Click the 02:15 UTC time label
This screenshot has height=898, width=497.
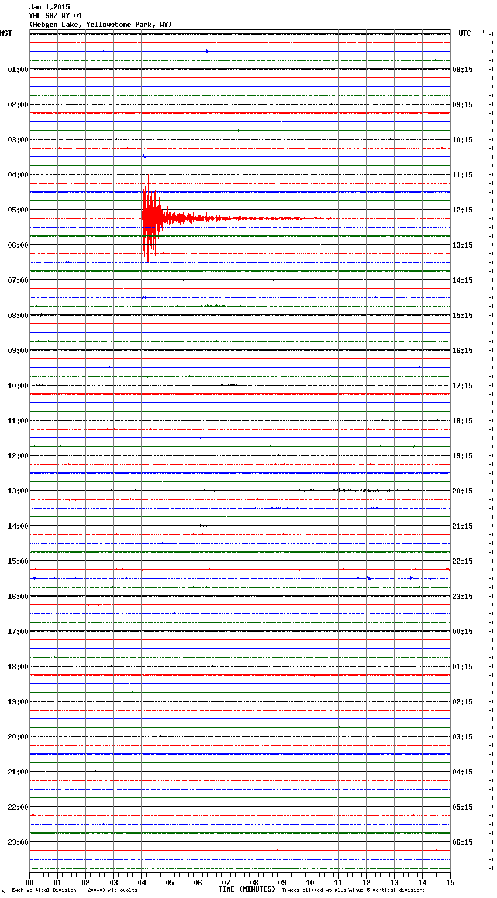pos(463,702)
